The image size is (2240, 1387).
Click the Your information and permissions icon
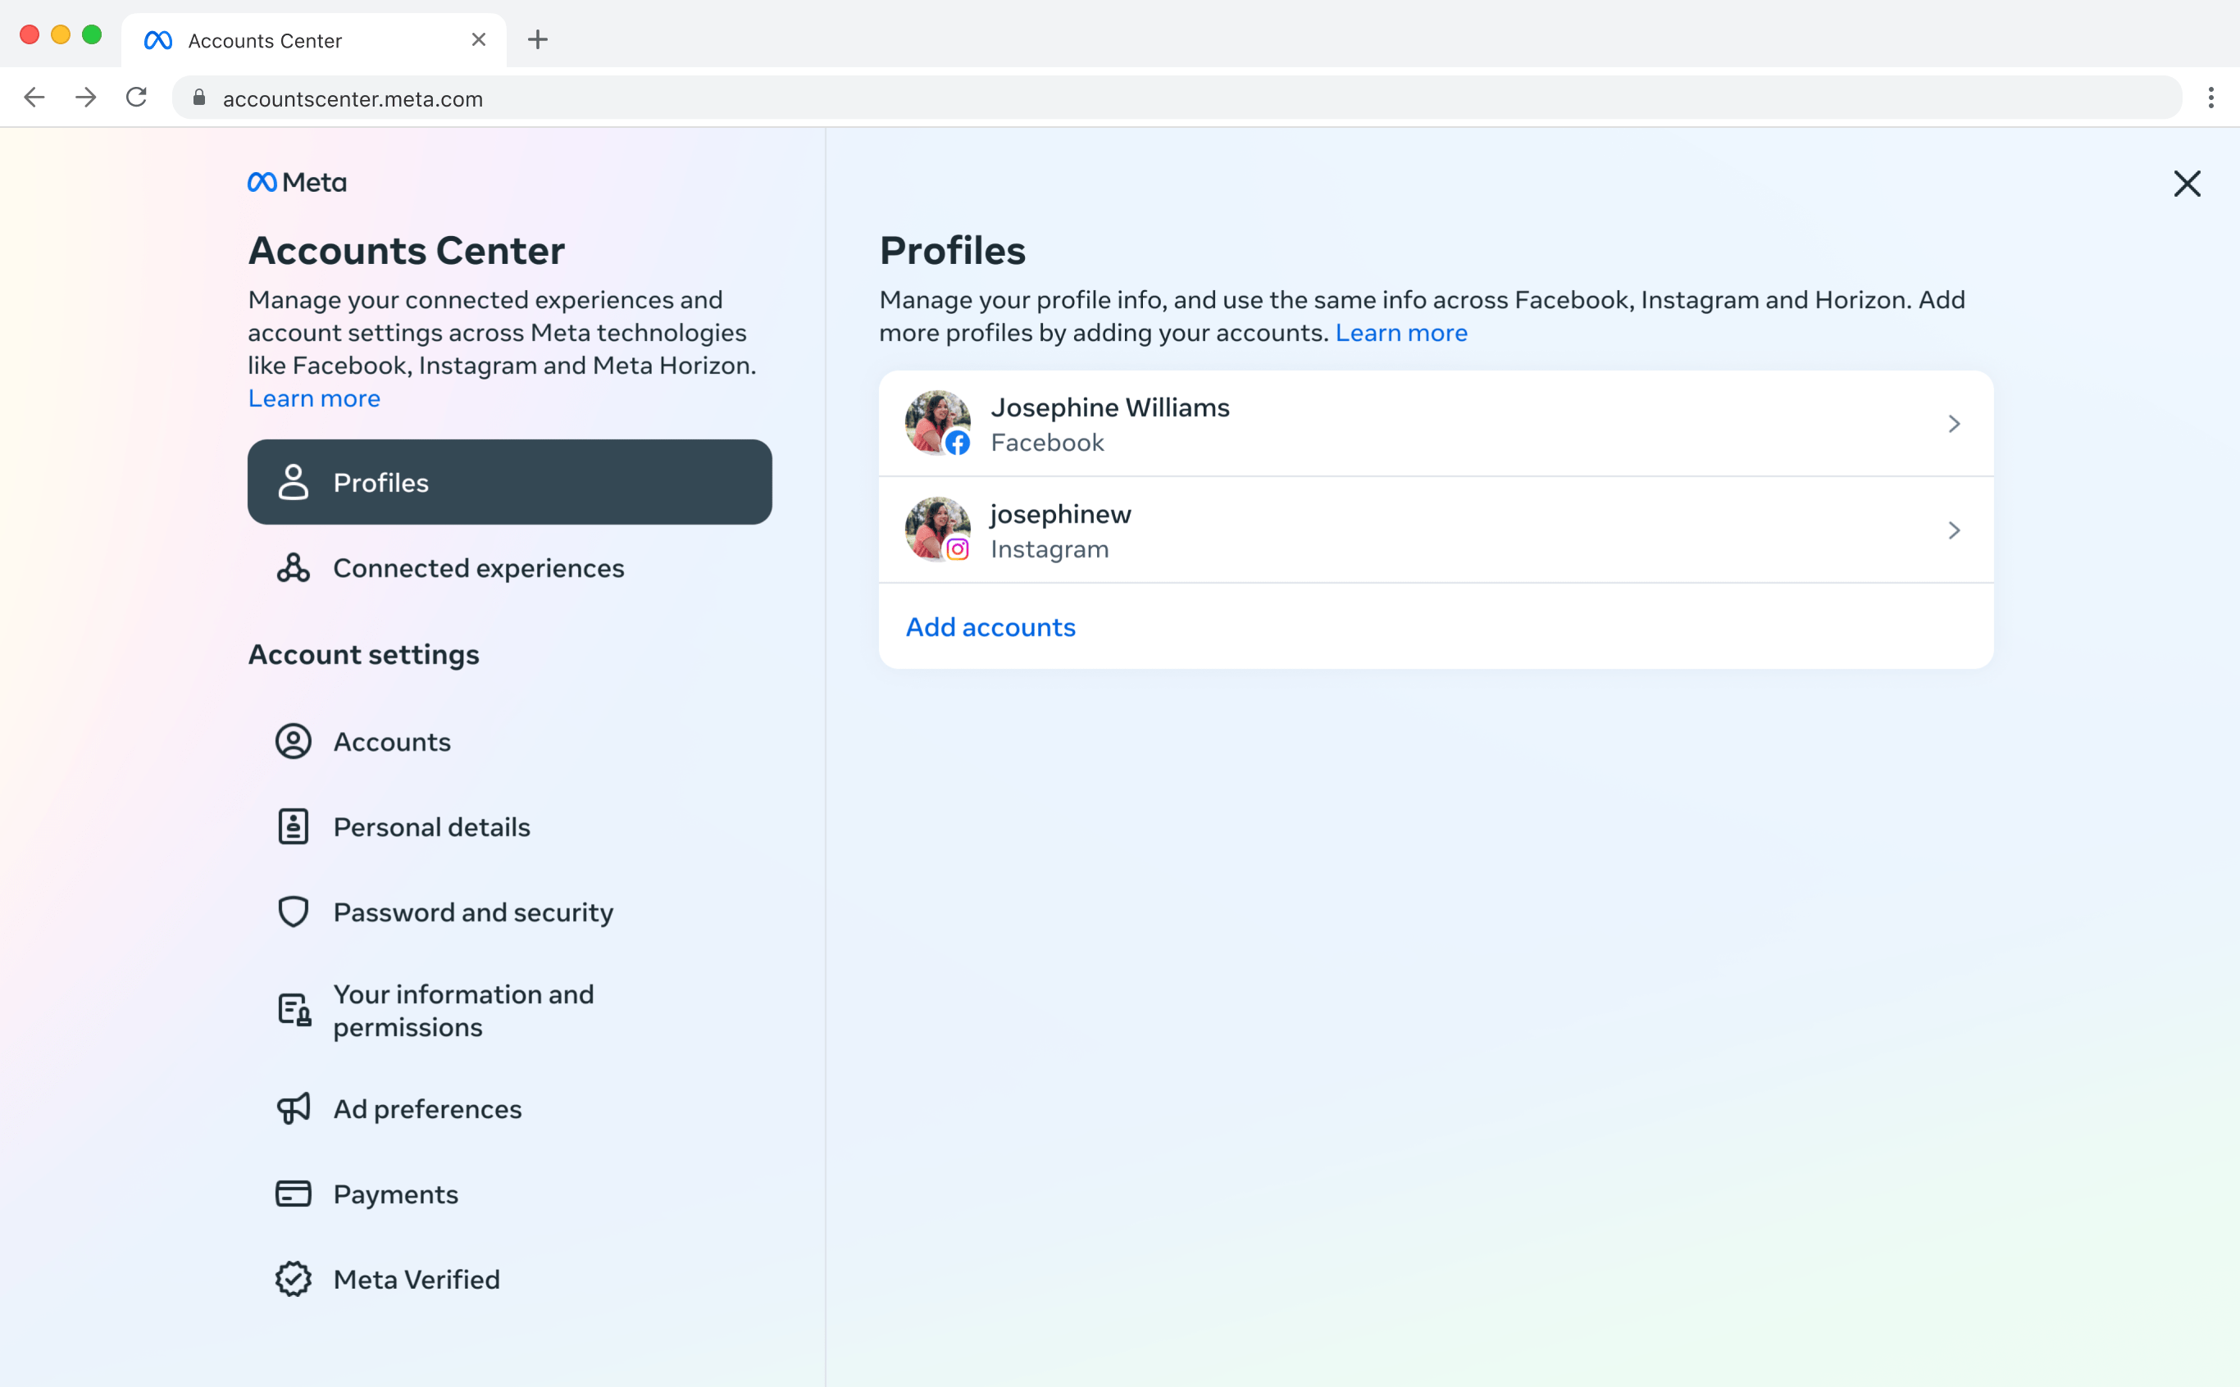pyautogui.click(x=293, y=1009)
